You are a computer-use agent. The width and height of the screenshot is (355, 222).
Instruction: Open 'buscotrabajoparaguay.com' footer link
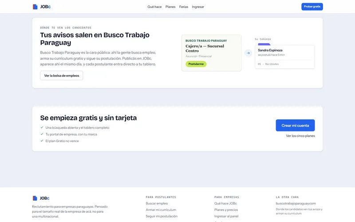(296, 203)
